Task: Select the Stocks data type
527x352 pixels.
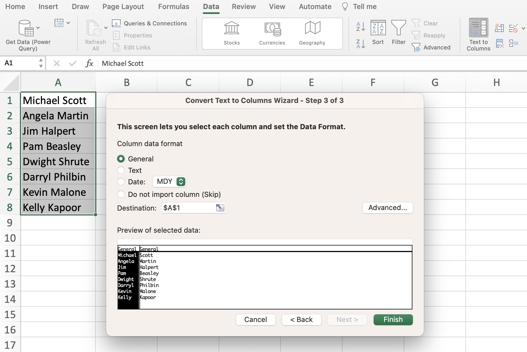Action: (232, 33)
